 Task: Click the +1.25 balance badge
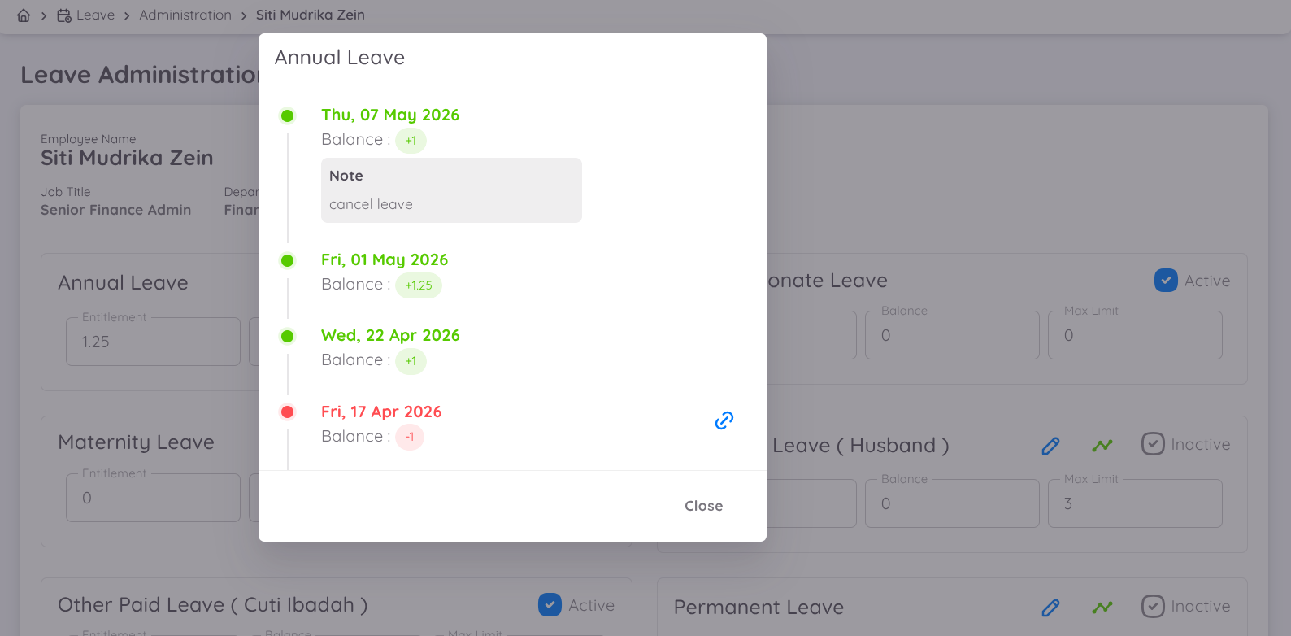coord(419,285)
